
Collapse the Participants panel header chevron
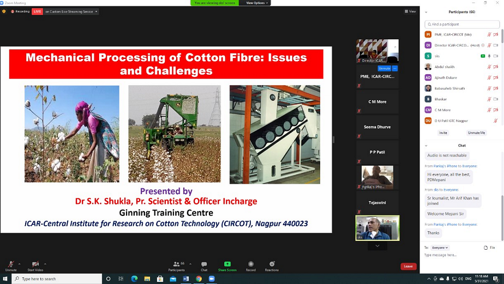pyautogui.click(x=426, y=12)
